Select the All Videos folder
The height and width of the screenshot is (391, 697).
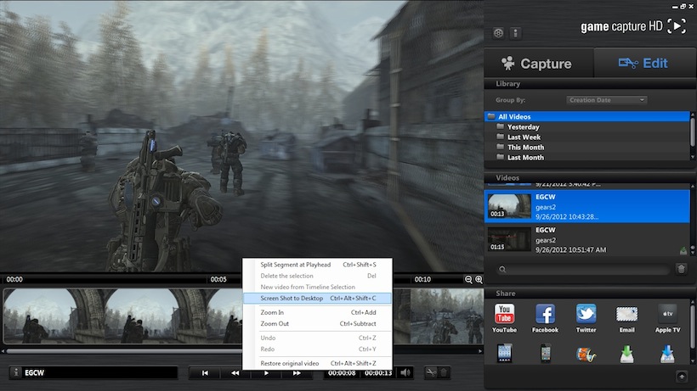(586, 116)
